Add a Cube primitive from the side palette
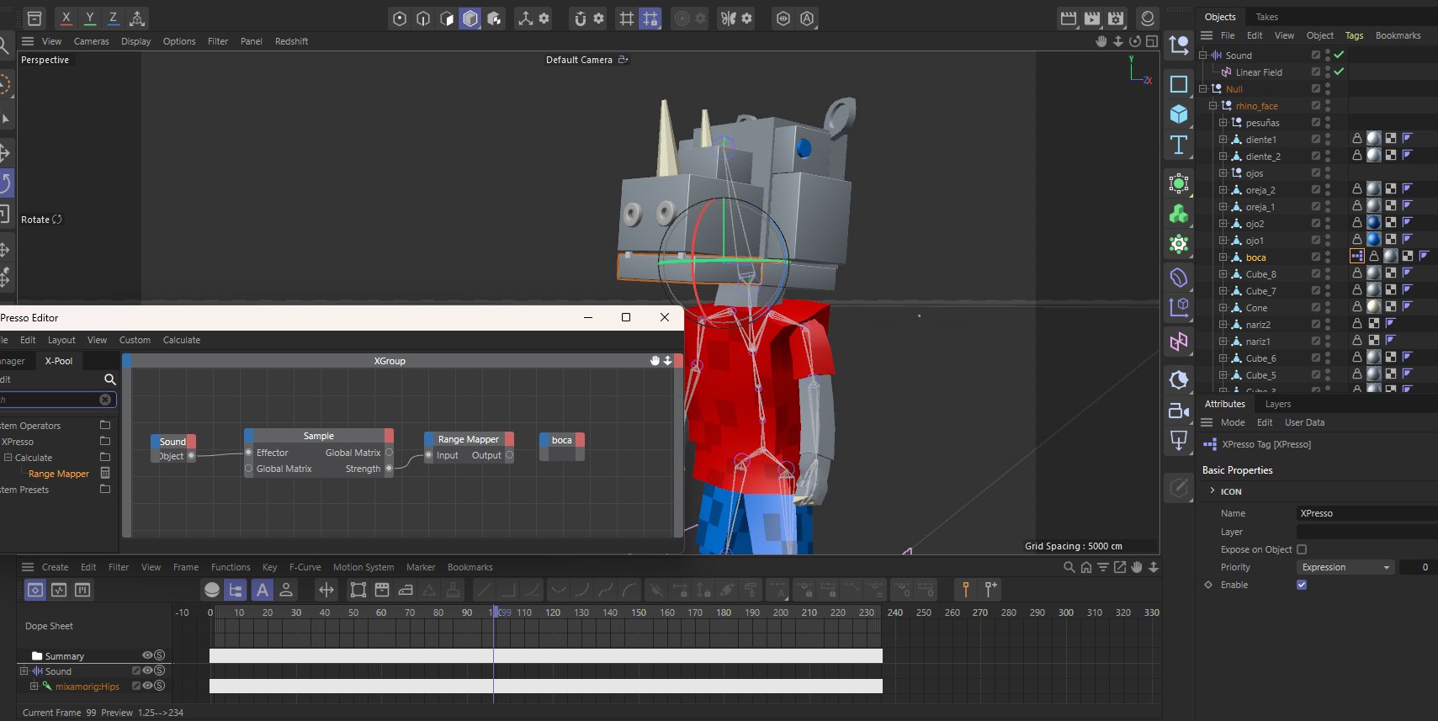 click(x=1179, y=114)
